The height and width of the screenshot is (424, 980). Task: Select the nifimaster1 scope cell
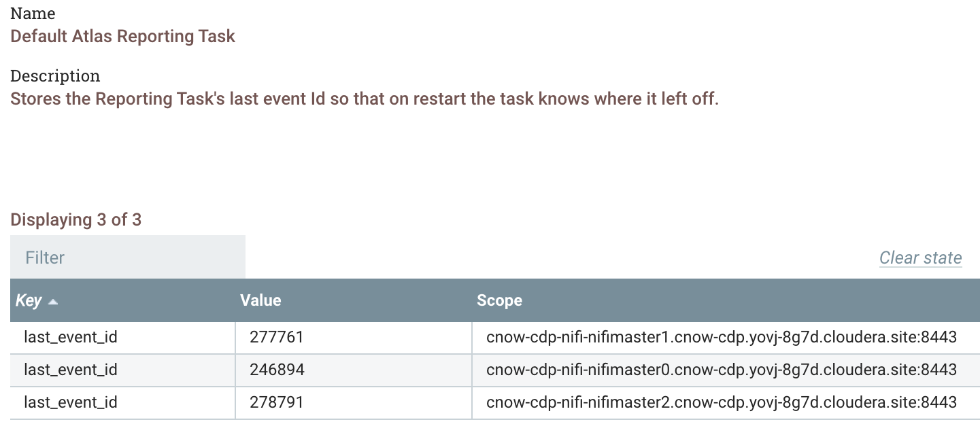tap(726, 337)
